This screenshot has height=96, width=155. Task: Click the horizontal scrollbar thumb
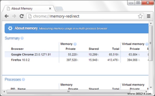68,92
